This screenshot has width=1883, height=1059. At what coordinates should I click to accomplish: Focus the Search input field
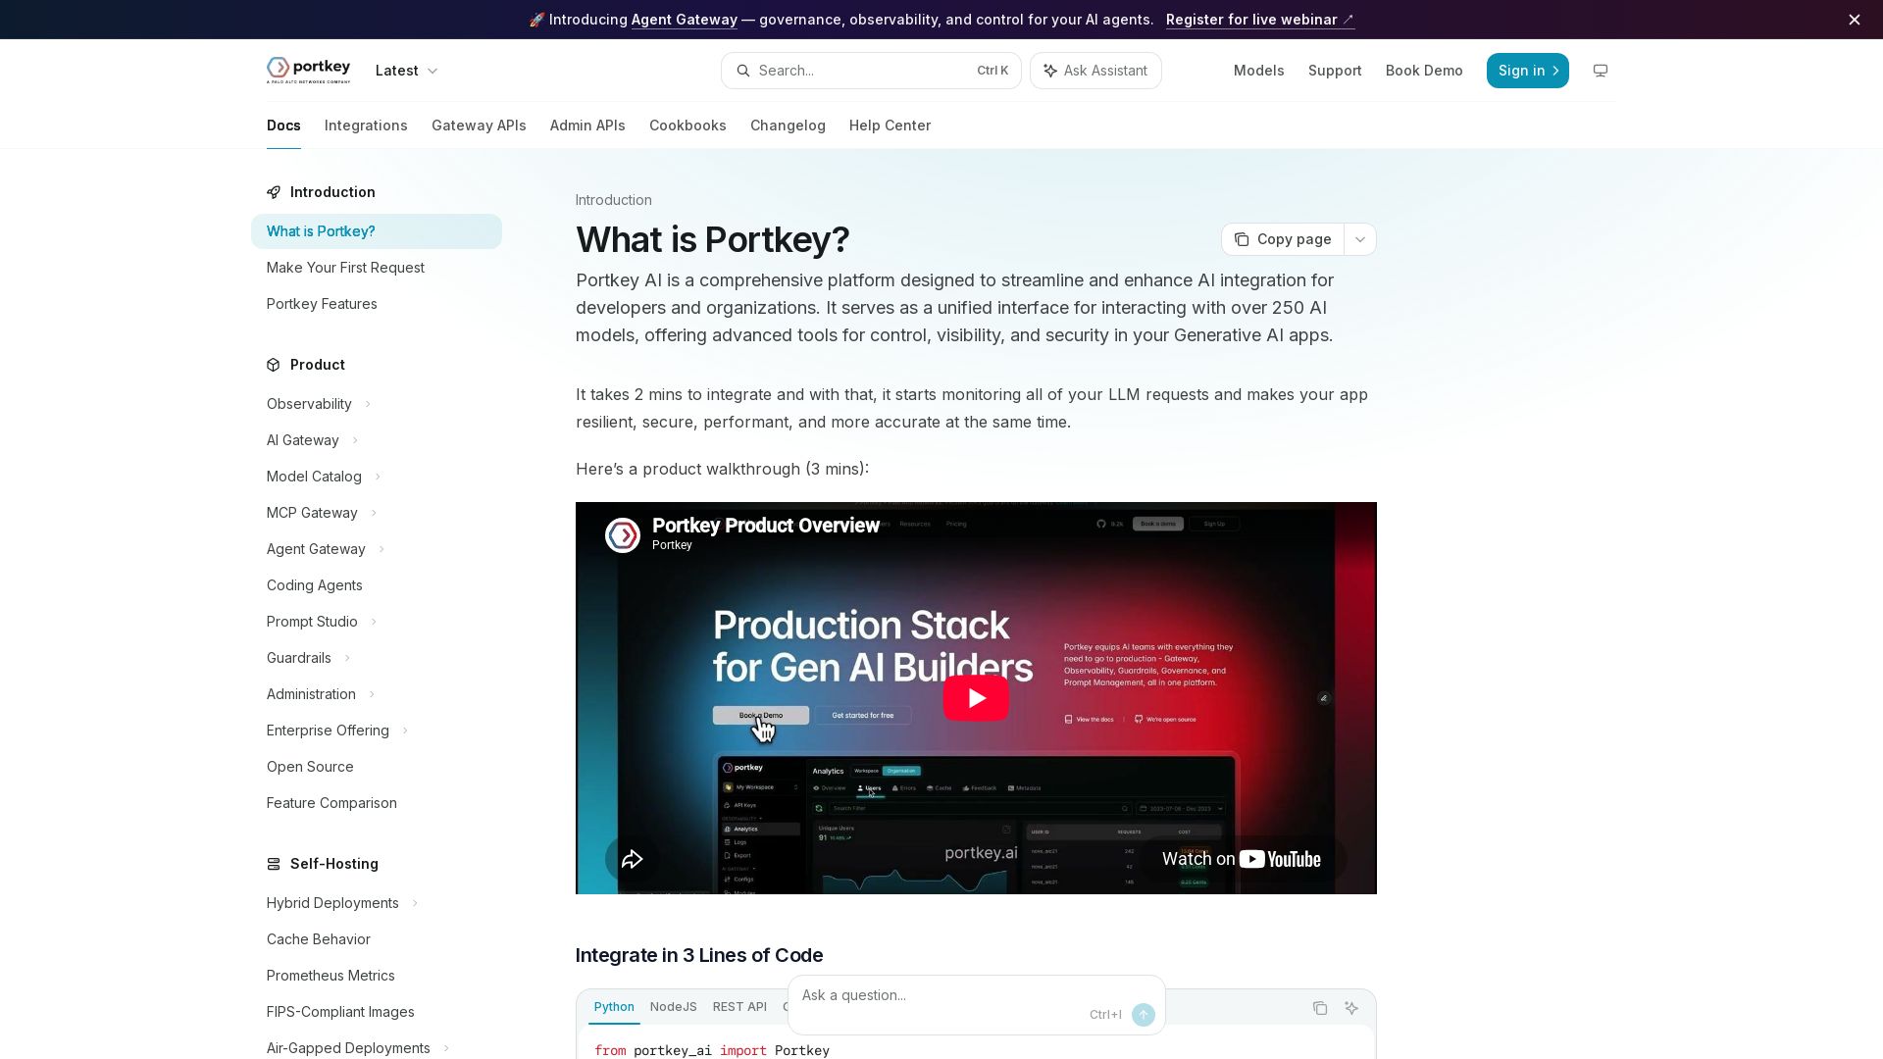click(x=871, y=71)
